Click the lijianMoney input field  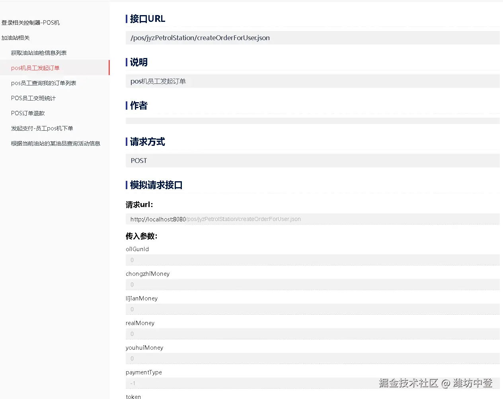[x=313, y=309]
